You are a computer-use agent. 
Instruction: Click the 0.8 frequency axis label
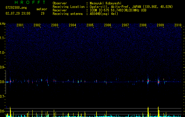[2, 82]
